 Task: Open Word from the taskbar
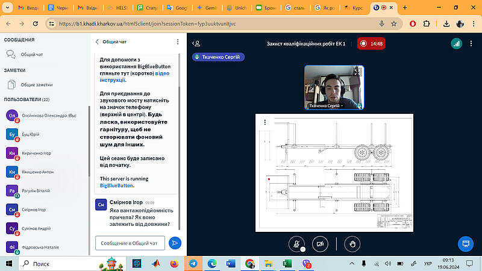231,264
